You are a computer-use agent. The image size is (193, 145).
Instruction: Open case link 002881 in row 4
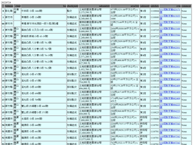[x=170, y=43]
